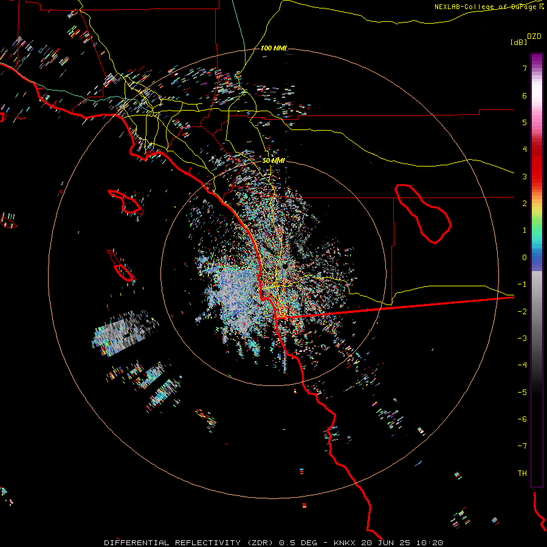Click the 'TH' threshold label on the scale
Image resolution: width=547 pixels, height=547 pixels.
pos(522,473)
